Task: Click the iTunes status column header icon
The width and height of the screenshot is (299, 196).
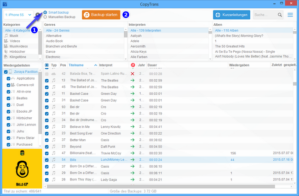Action: 133,65
